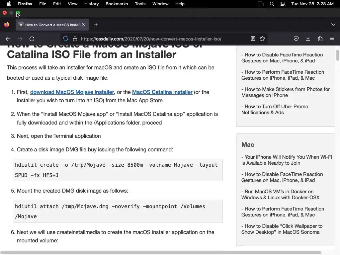Open Mac section Disable FaceTime Reaction link
Image resolution: width=340 pixels, height=255 pixels.
coord(282,177)
